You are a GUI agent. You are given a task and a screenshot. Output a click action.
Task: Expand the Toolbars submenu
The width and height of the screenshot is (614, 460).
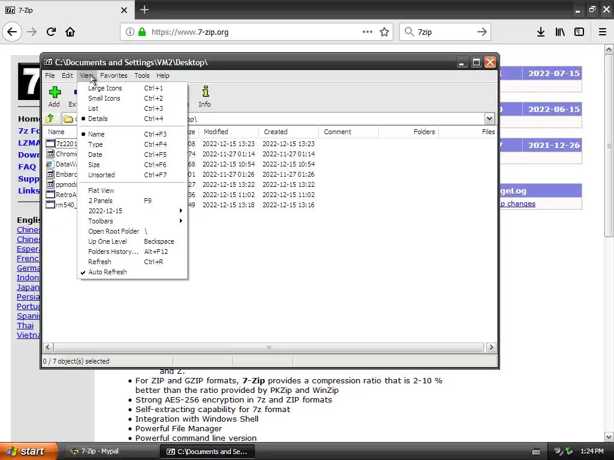pos(133,221)
